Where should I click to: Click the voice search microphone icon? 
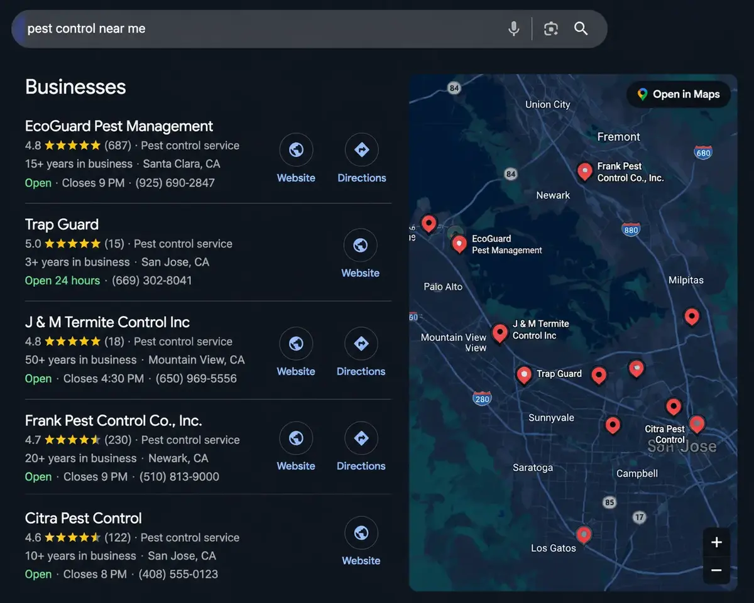pyautogui.click(x=514, y=28)
